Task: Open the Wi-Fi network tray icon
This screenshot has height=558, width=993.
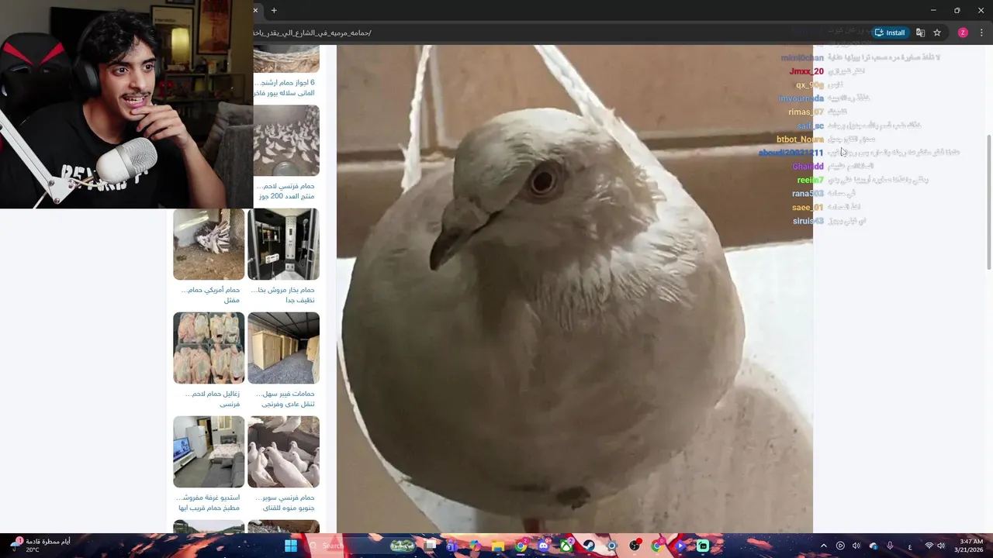Action: [x=929, y=546]
